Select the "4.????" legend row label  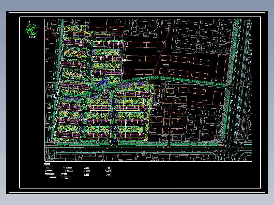point(87,171)
